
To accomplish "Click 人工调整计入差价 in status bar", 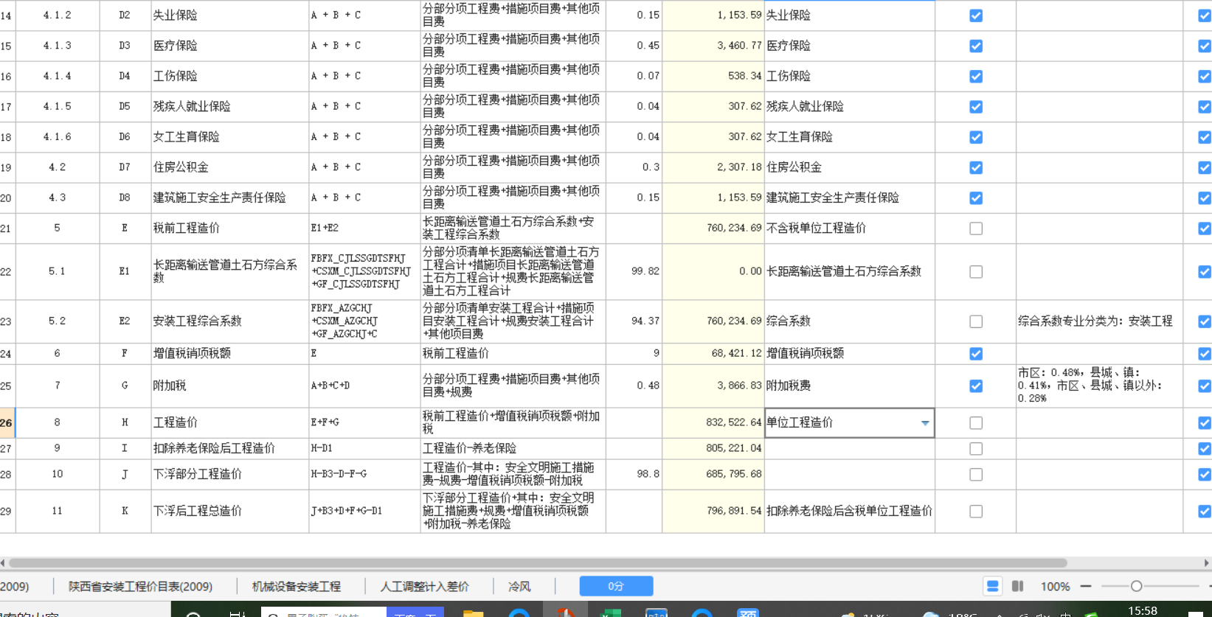I will coord(424,587).
